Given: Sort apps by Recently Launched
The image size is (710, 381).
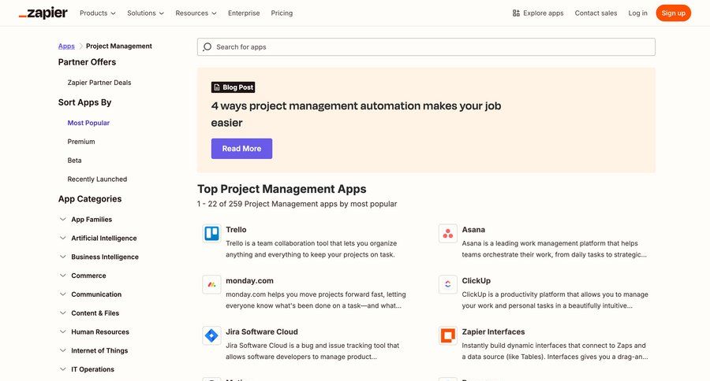Looking at the screenshot, I should pos(97,179).
